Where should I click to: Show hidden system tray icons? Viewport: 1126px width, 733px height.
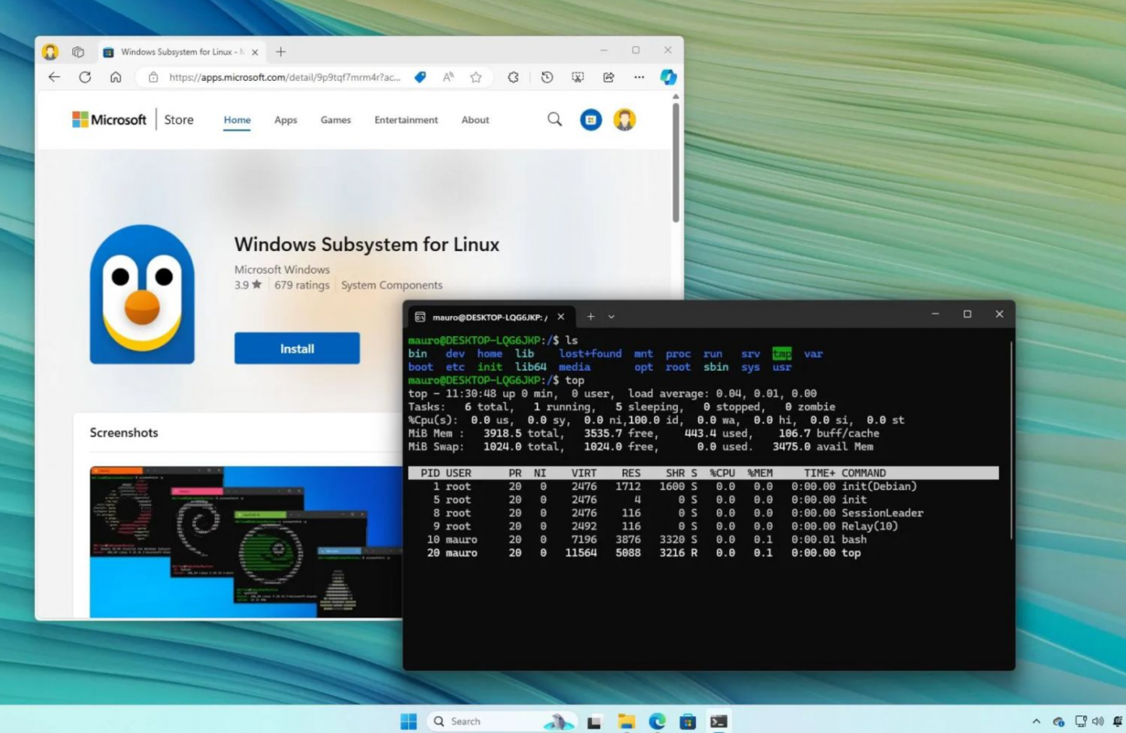tap(1036, 721)
